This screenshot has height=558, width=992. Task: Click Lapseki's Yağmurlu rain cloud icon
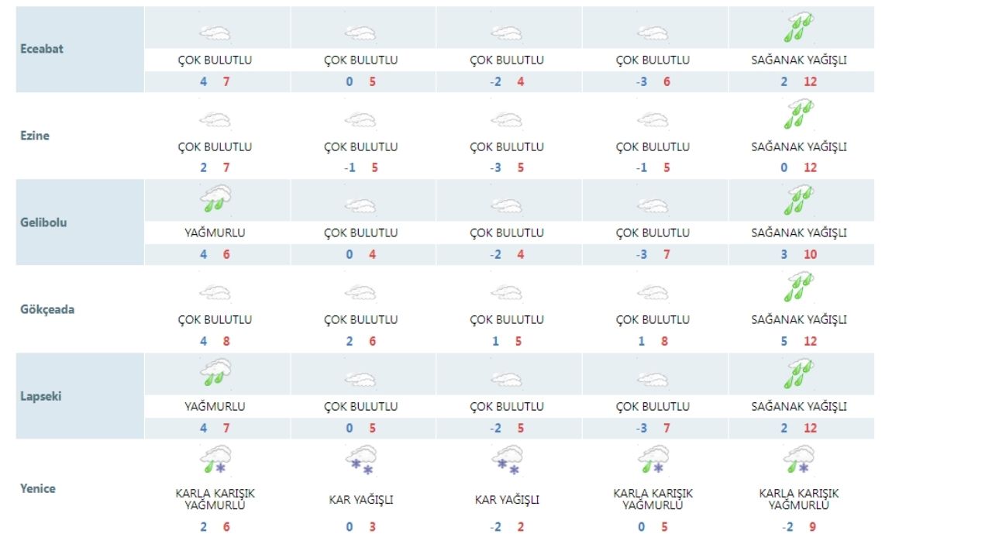tap(215, 374)
